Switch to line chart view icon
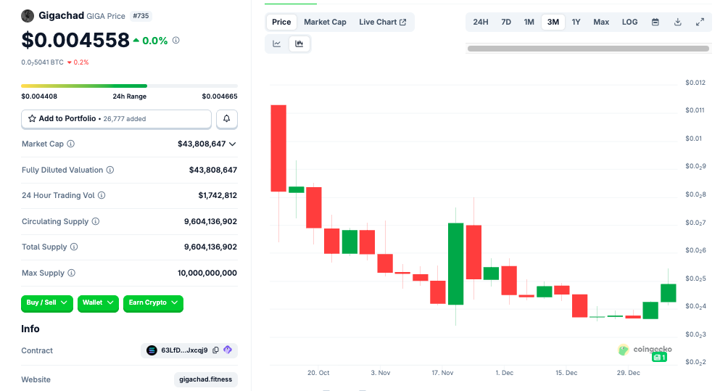Viewport: 728px width, 391px height. point(277,44)
